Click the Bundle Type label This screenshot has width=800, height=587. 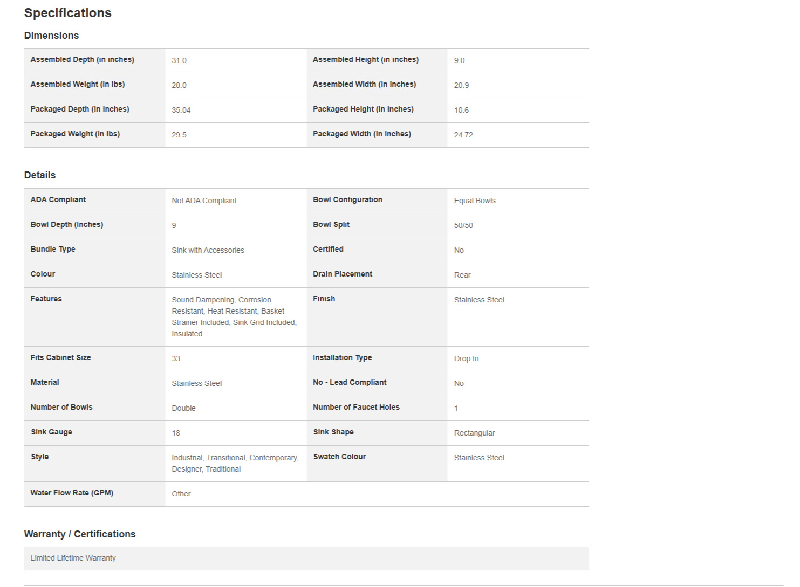(53, 250)
